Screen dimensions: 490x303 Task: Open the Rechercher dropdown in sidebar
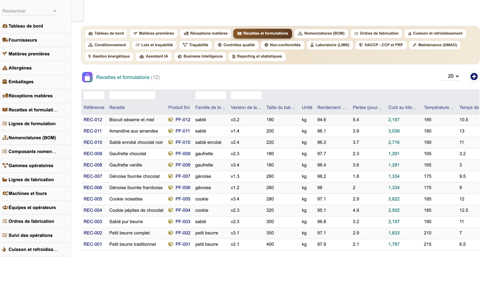pos(29,11)
